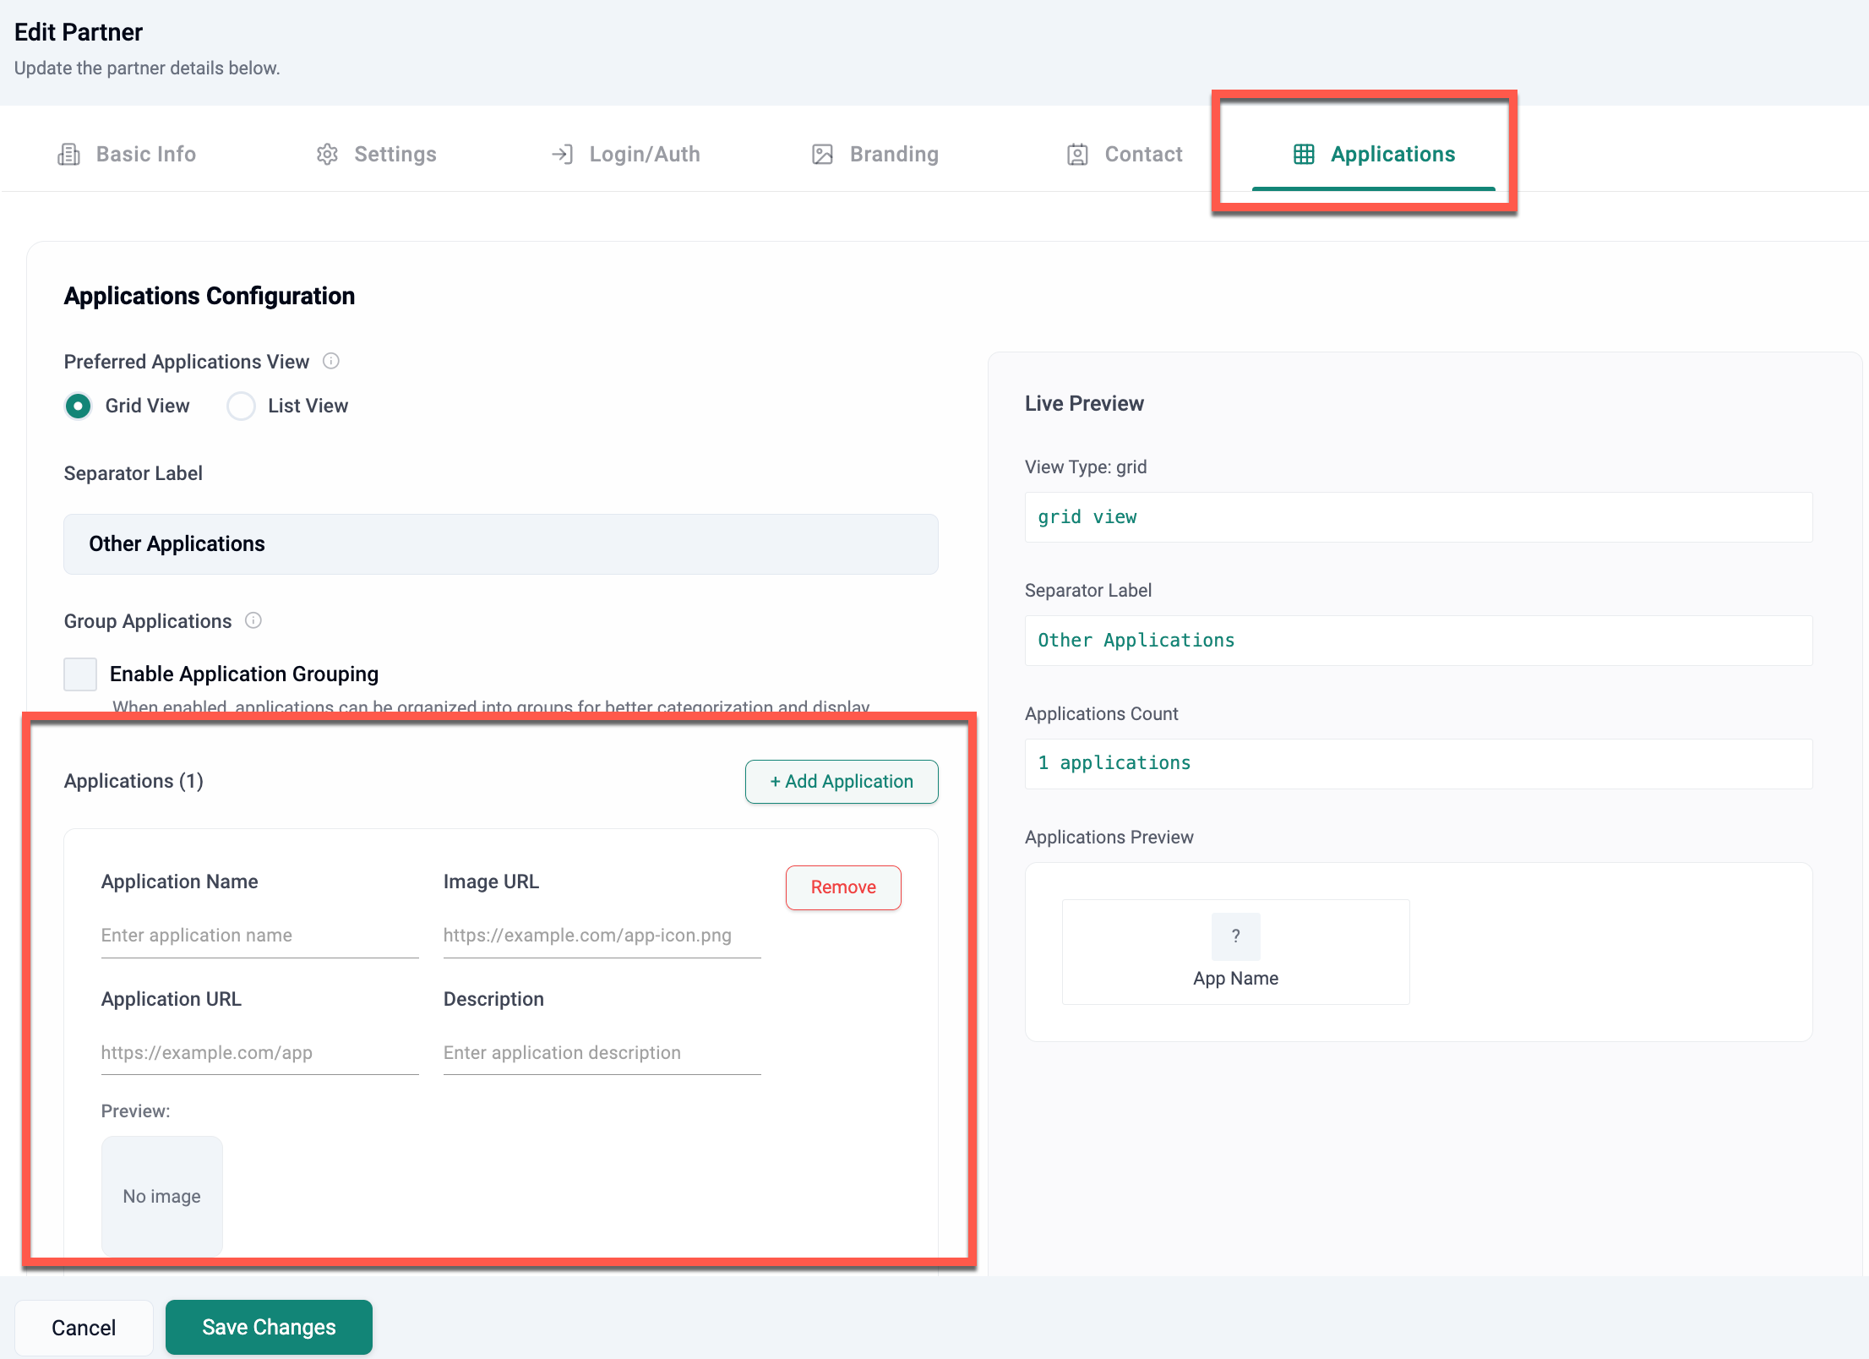
Task: Click the Contact card icon
Action: (x=1077, y=155)
